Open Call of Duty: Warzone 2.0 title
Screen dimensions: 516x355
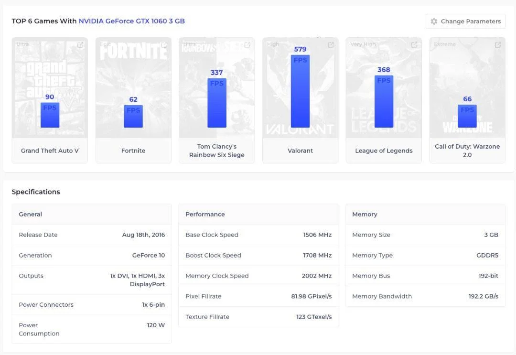coord(467,151)
